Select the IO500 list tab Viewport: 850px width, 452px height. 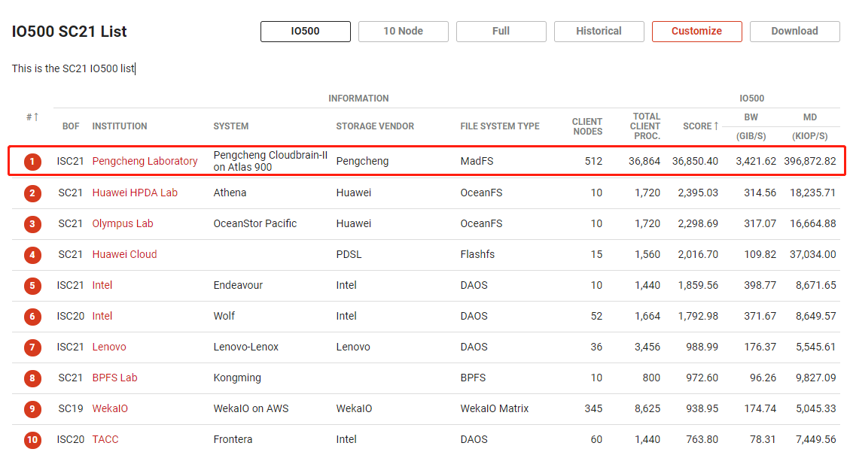305,32
